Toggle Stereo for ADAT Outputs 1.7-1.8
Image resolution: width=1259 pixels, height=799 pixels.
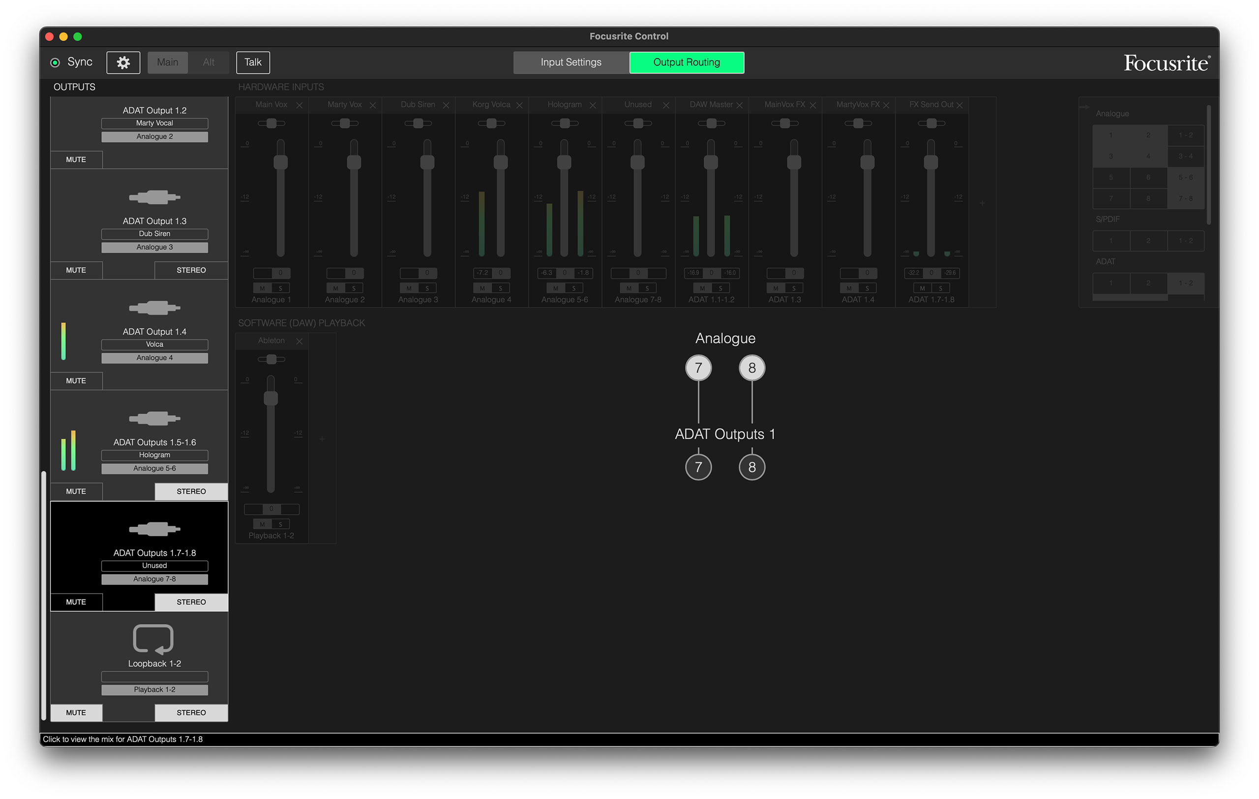coord(191,602)
